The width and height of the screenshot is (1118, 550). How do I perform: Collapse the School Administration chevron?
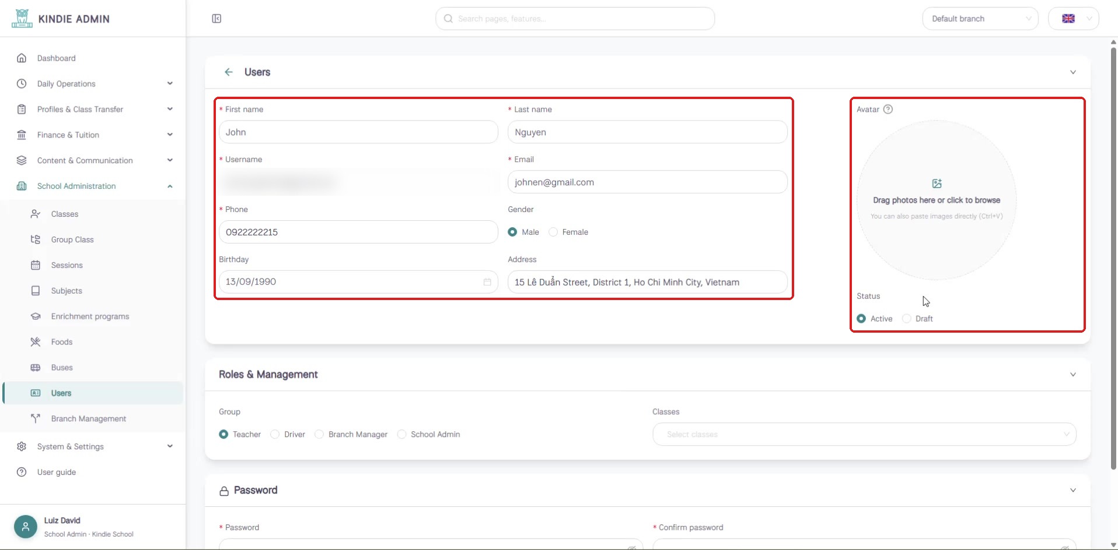click(x=170, y=186)
